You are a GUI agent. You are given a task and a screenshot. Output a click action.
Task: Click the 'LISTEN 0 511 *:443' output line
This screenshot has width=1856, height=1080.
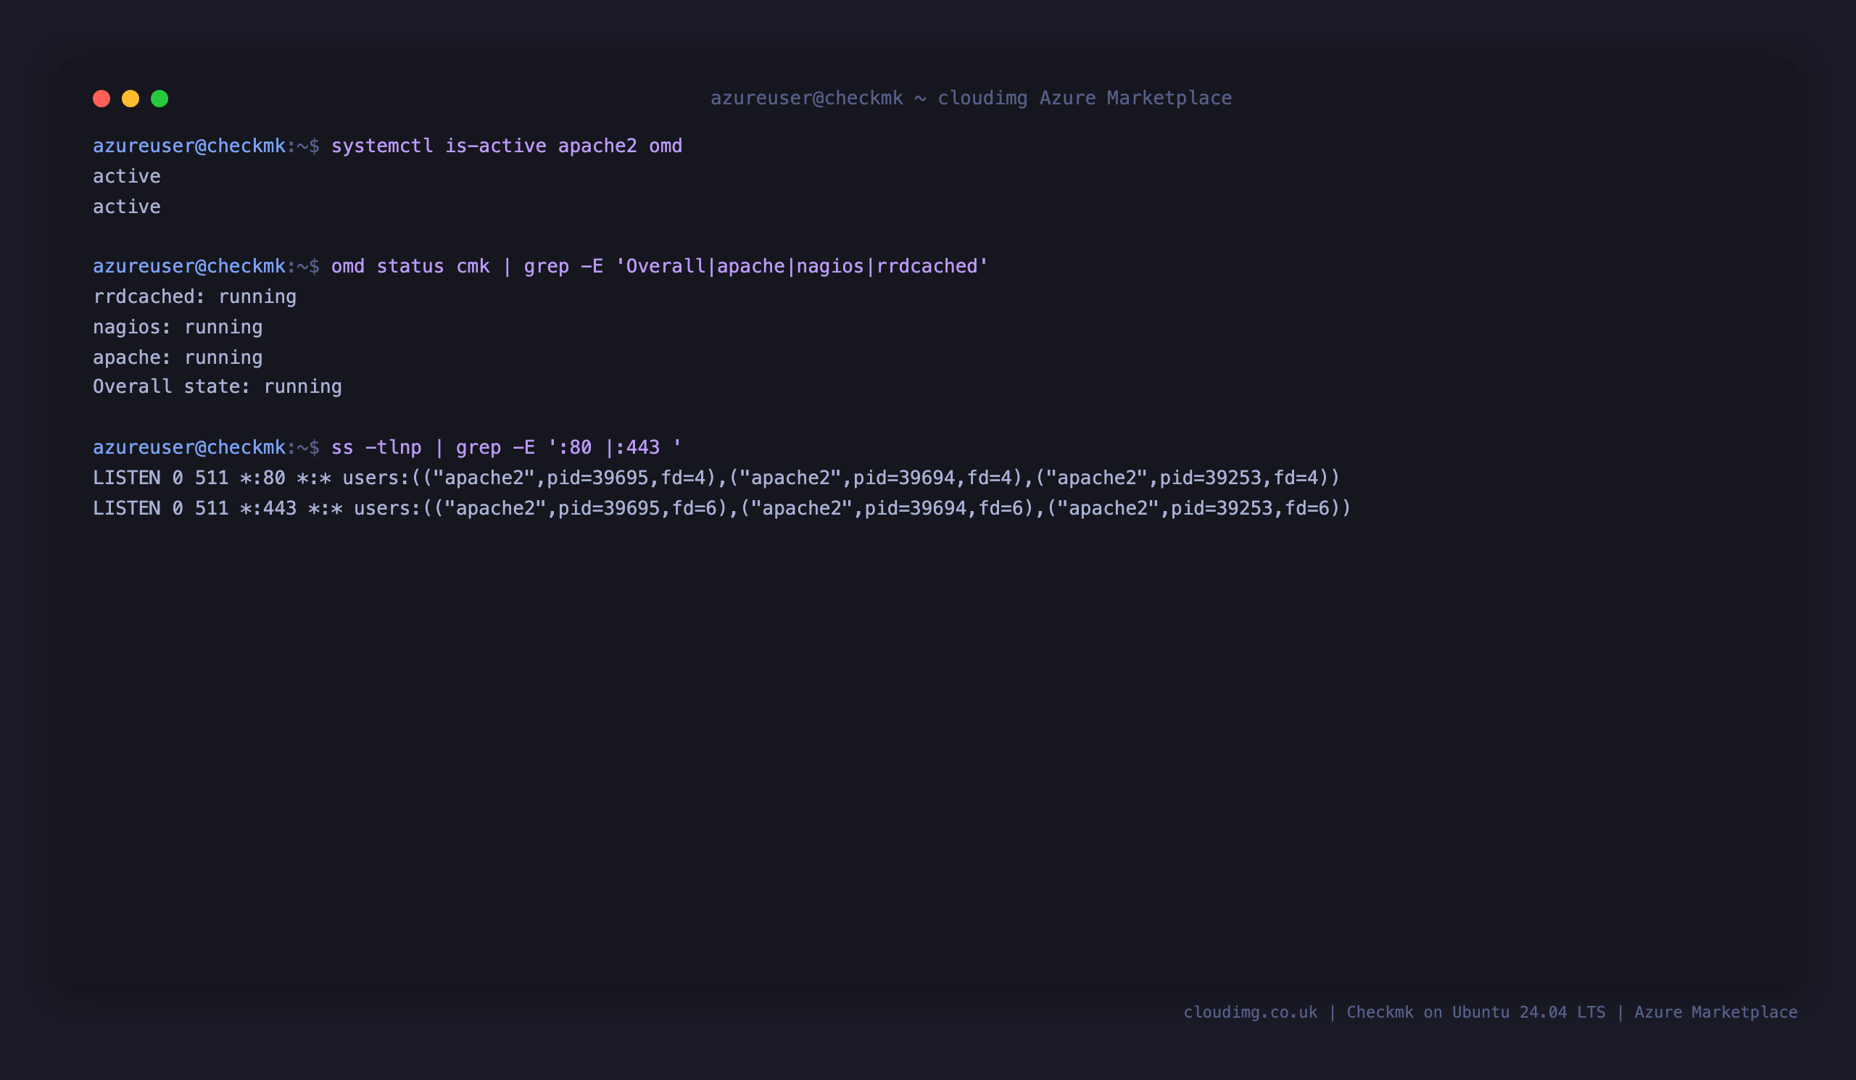[722, 508]
